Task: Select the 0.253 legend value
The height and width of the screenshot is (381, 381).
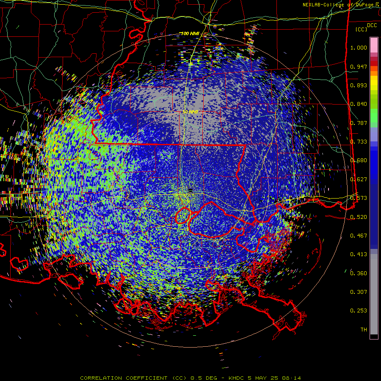Action: point(359,311)
